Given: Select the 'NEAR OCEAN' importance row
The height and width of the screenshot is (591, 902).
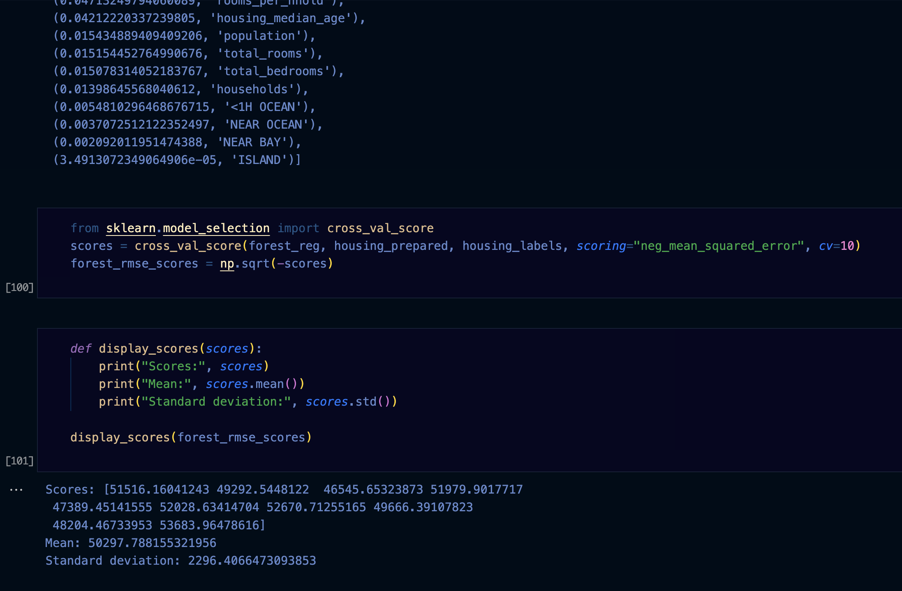Looking at the screenshot, I should [x=188, y=125].
